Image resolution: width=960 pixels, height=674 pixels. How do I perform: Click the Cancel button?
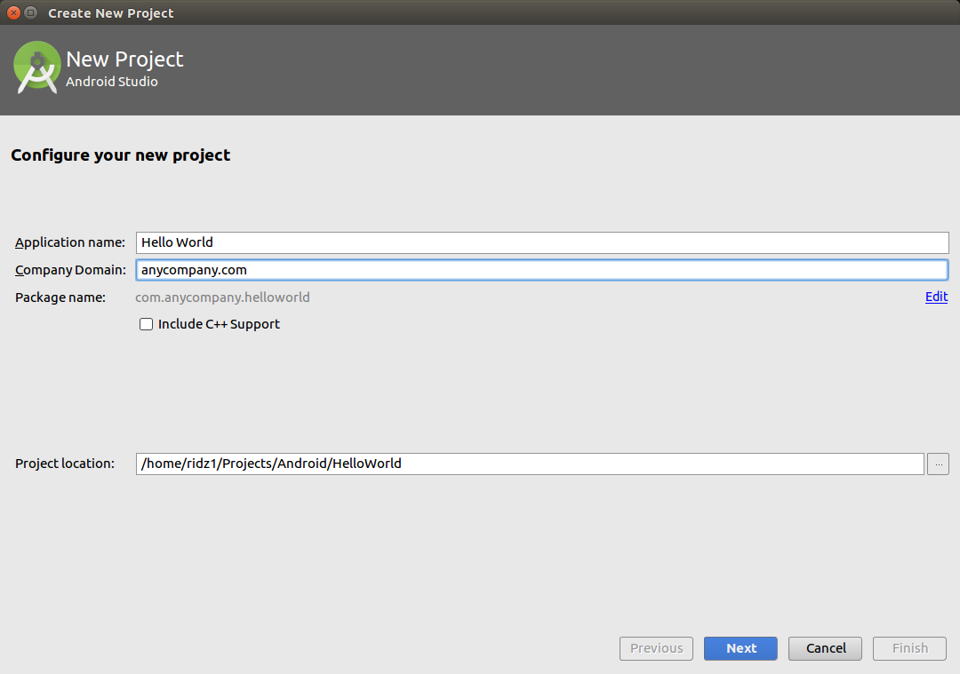click(x=825, y=648)
